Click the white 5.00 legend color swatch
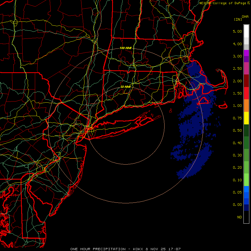 click(246, 31)
